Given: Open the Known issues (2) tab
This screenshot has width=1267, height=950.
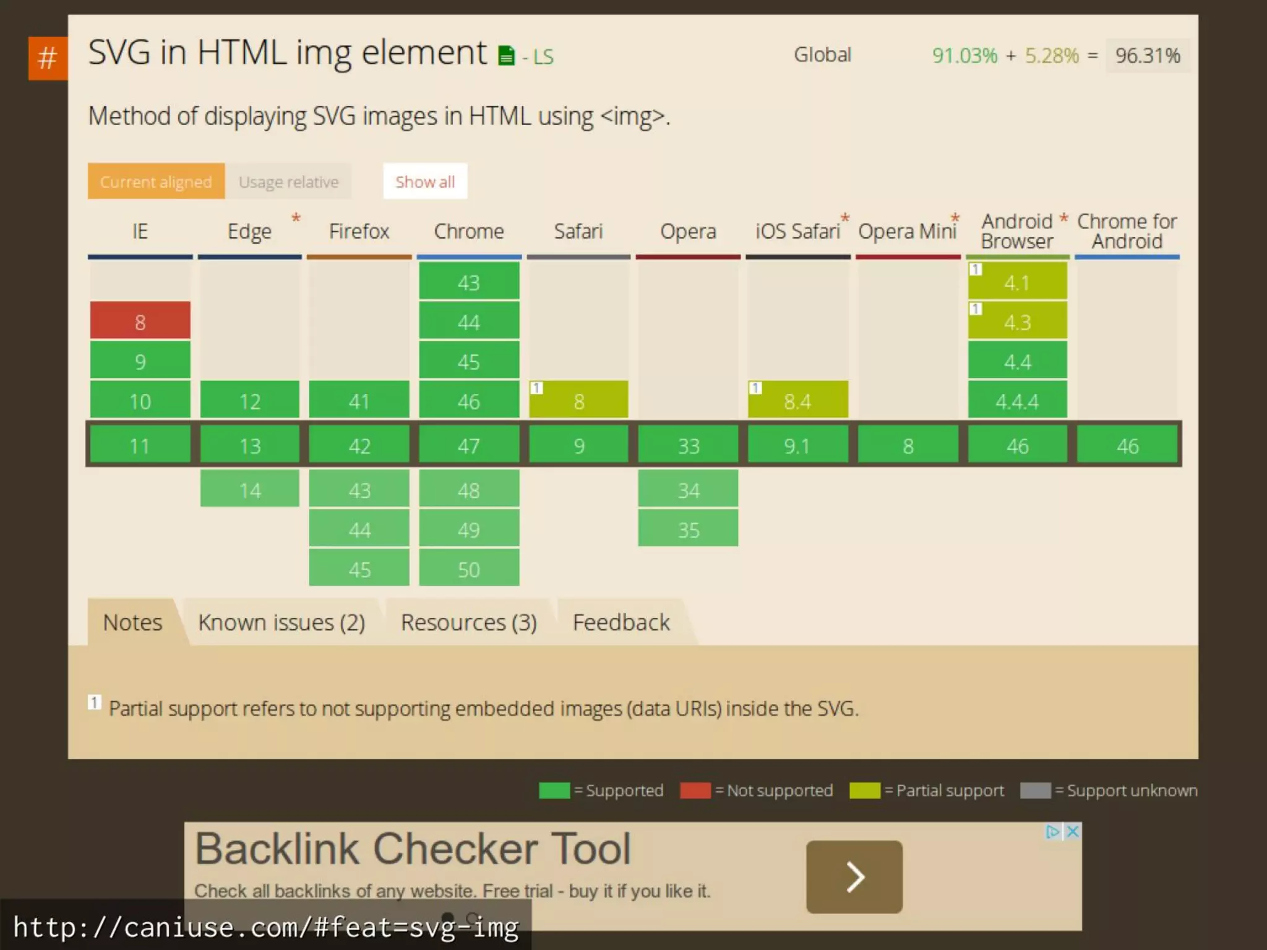Looking at the screenshot, I should (x=281, y=622).
